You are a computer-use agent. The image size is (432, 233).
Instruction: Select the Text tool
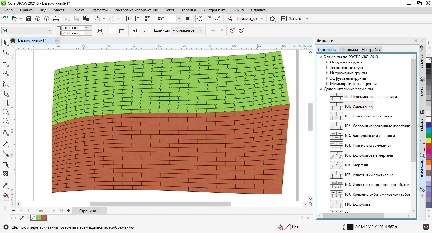tap(5, 133)
